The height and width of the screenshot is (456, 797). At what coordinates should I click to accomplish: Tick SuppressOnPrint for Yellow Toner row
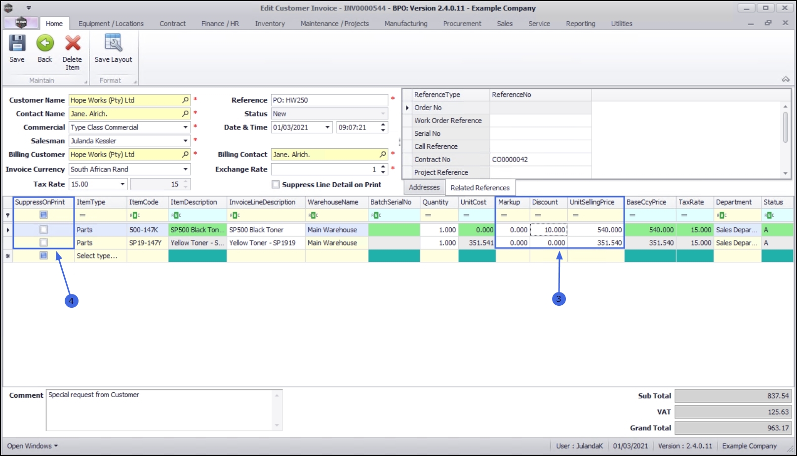coord(43,243)
